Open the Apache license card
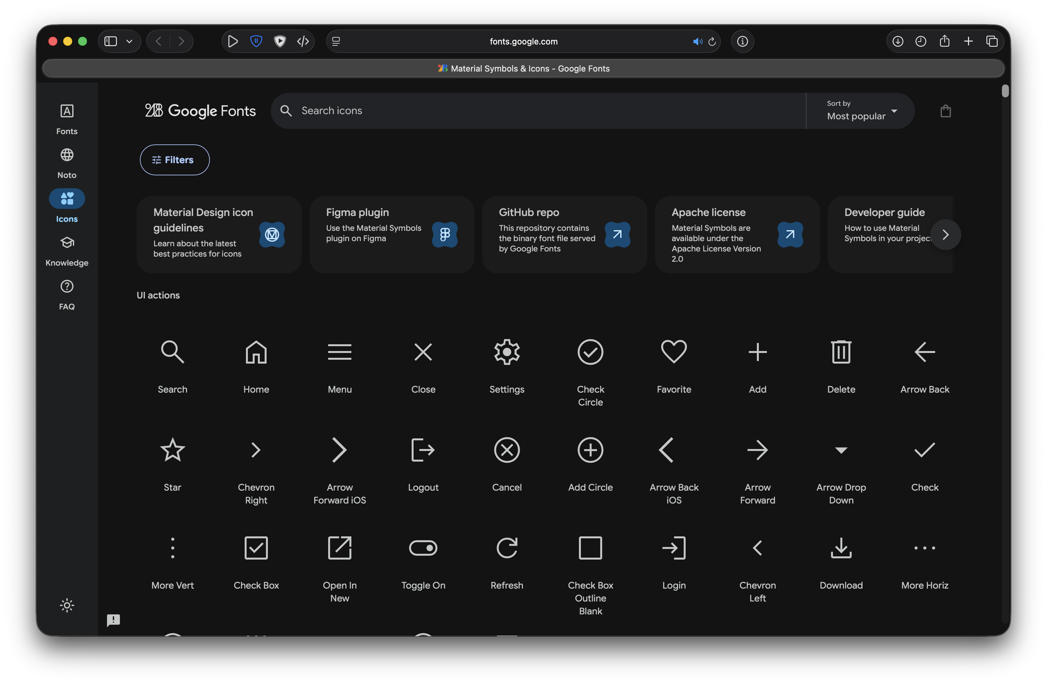The height and width of the screenshot is (684, 1047). click(x=737, y=234)
